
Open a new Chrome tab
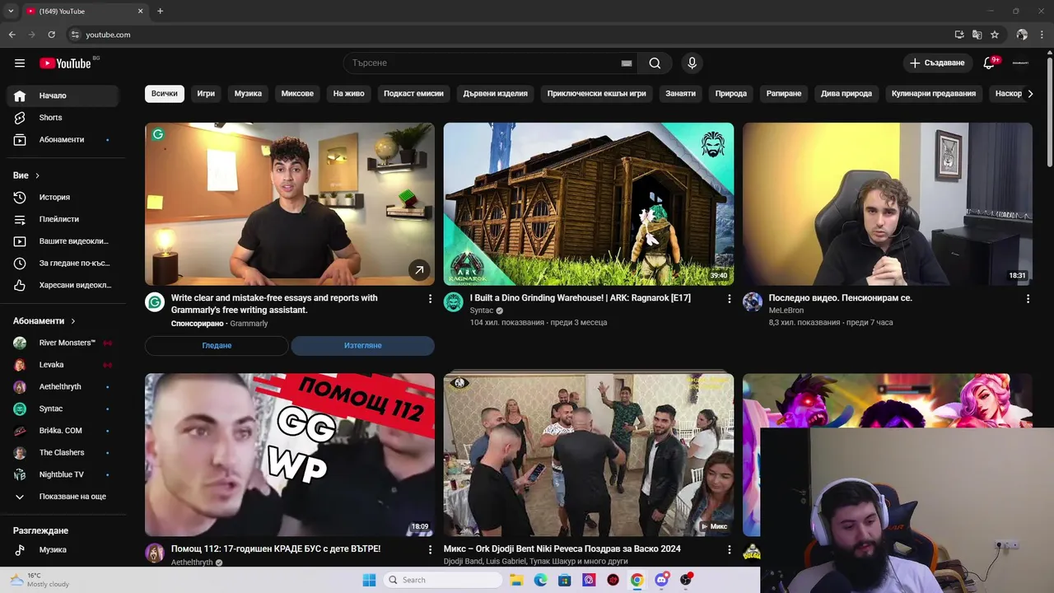point(160,11)
